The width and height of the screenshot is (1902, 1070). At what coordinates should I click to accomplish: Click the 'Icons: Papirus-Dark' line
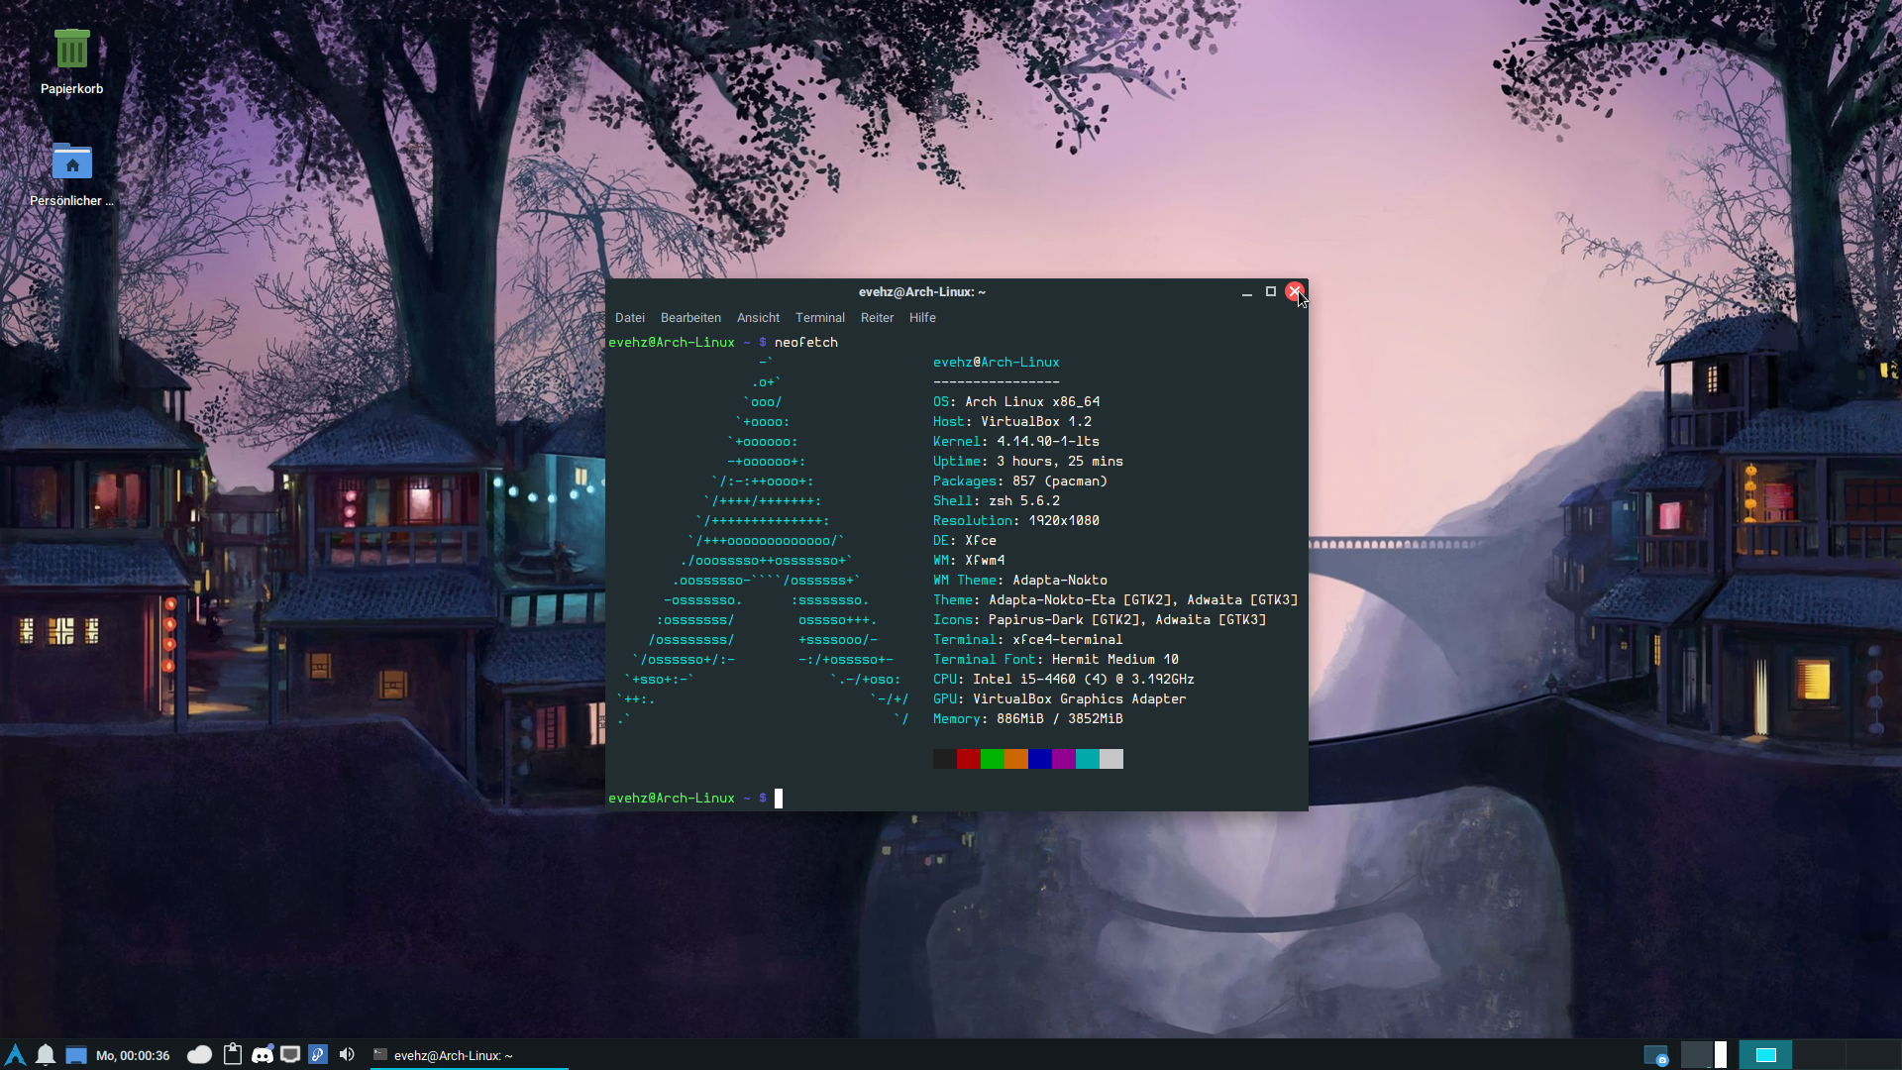tap(1100, 620)
